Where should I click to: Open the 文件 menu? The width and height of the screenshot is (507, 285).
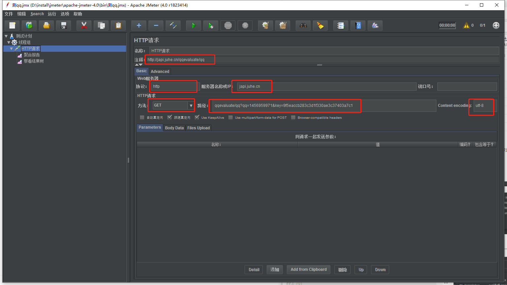[9, 14]
